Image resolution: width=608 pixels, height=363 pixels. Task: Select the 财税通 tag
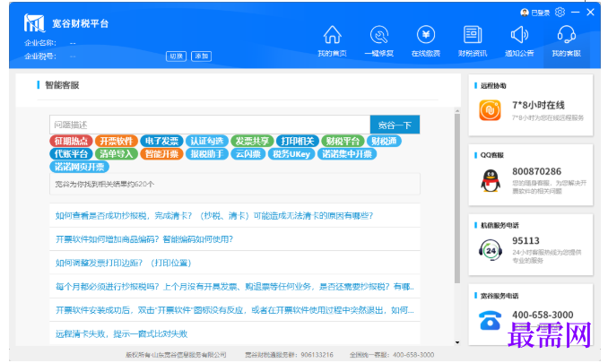[384, 141]
